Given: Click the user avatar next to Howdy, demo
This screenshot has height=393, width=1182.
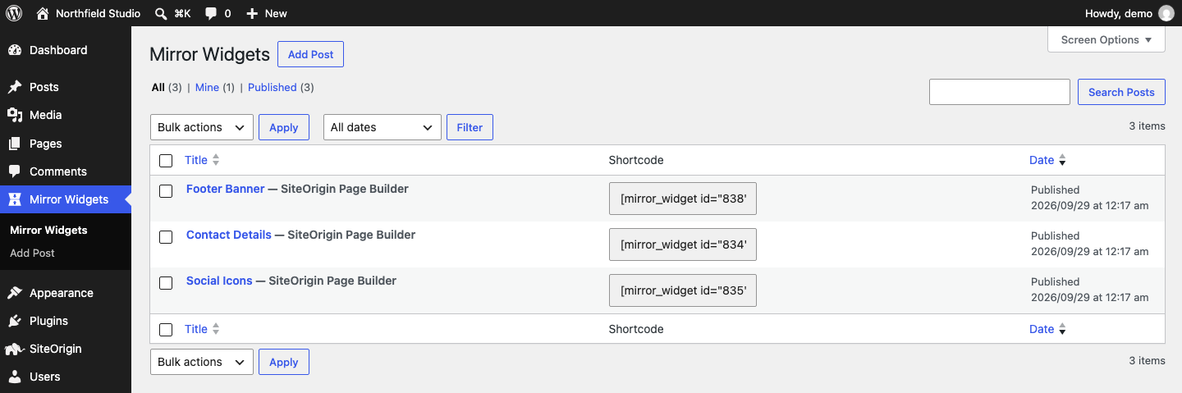Looking at the screenshot, I should click(x=1166, y=13).
